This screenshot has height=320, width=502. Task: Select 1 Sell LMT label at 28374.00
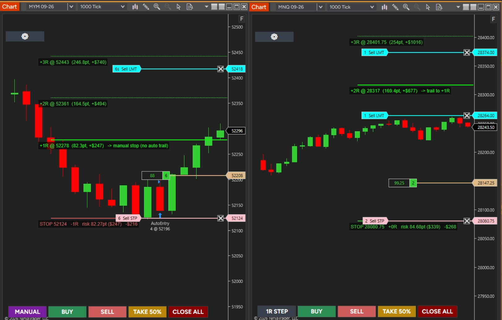point(374,53)
